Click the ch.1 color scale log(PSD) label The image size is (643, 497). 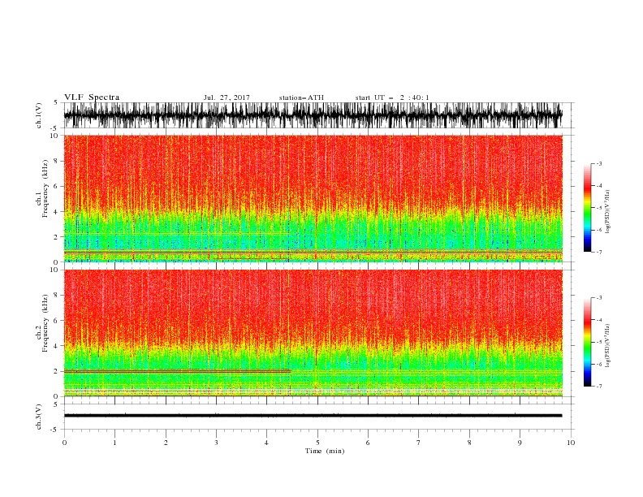(608, 213)
